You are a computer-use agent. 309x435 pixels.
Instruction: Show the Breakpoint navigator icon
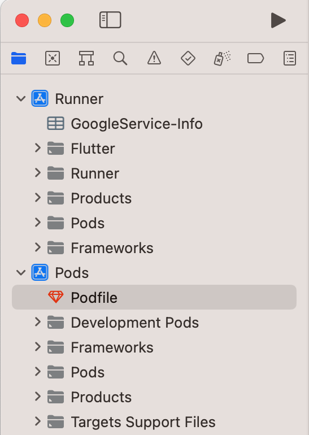255,59
